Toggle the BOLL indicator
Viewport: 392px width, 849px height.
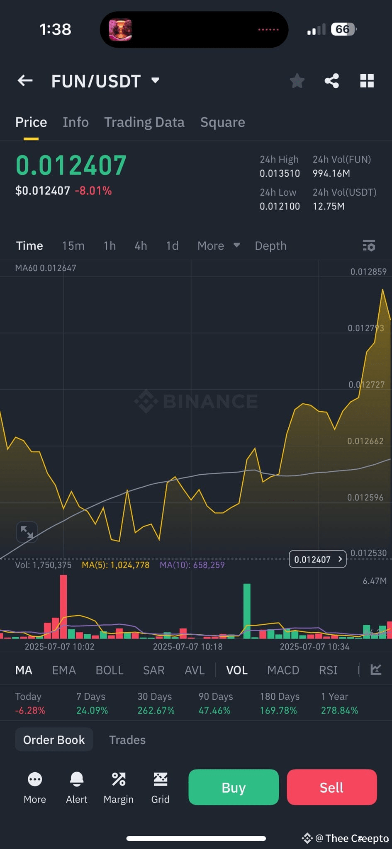tap(110, 670)
